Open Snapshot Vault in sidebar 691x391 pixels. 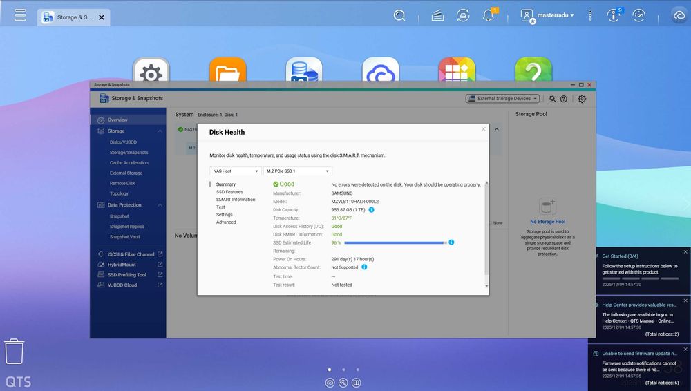point(124,237)
